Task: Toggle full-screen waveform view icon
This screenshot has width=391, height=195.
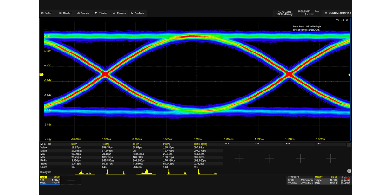Action: 342,20
